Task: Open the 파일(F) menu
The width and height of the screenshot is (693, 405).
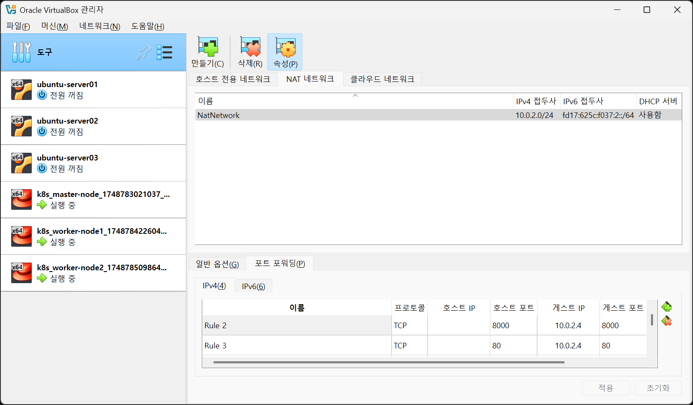Action: pyautogui.click(x=18, y=26)
